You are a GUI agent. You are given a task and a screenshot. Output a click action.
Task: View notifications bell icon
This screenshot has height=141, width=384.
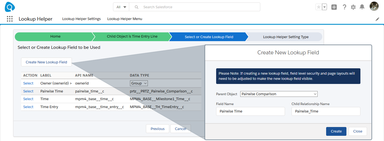(362, 7)
